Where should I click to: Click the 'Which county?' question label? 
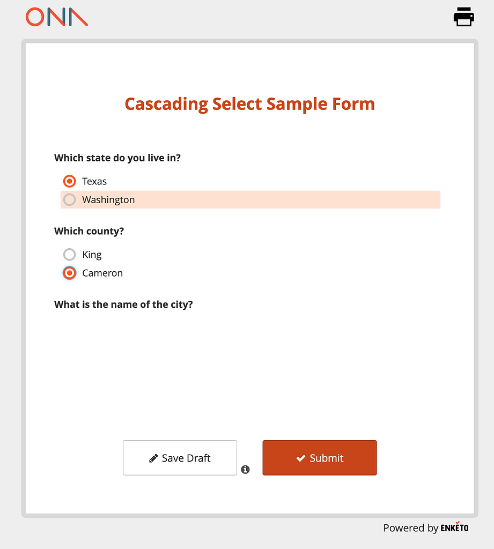[x=89, y=231]
